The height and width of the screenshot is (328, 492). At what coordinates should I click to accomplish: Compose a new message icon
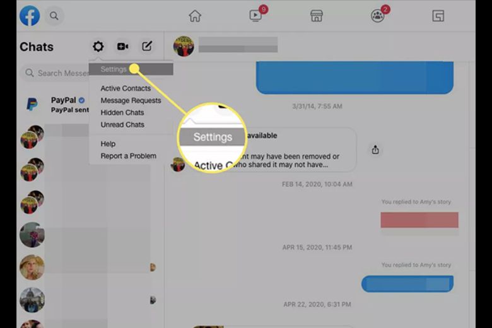[147, 47]
